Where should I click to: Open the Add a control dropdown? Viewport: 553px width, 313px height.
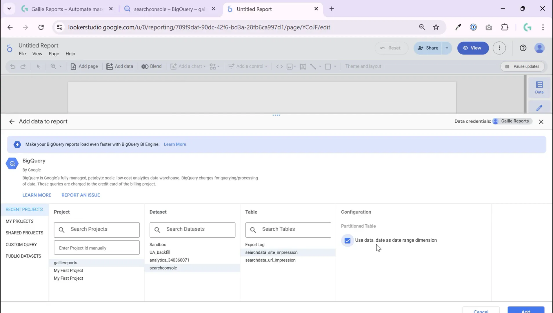[248, 66]
